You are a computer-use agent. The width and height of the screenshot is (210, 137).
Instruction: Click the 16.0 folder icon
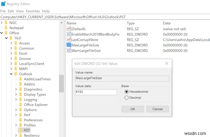pyautogui.click(x=11, y=38)
